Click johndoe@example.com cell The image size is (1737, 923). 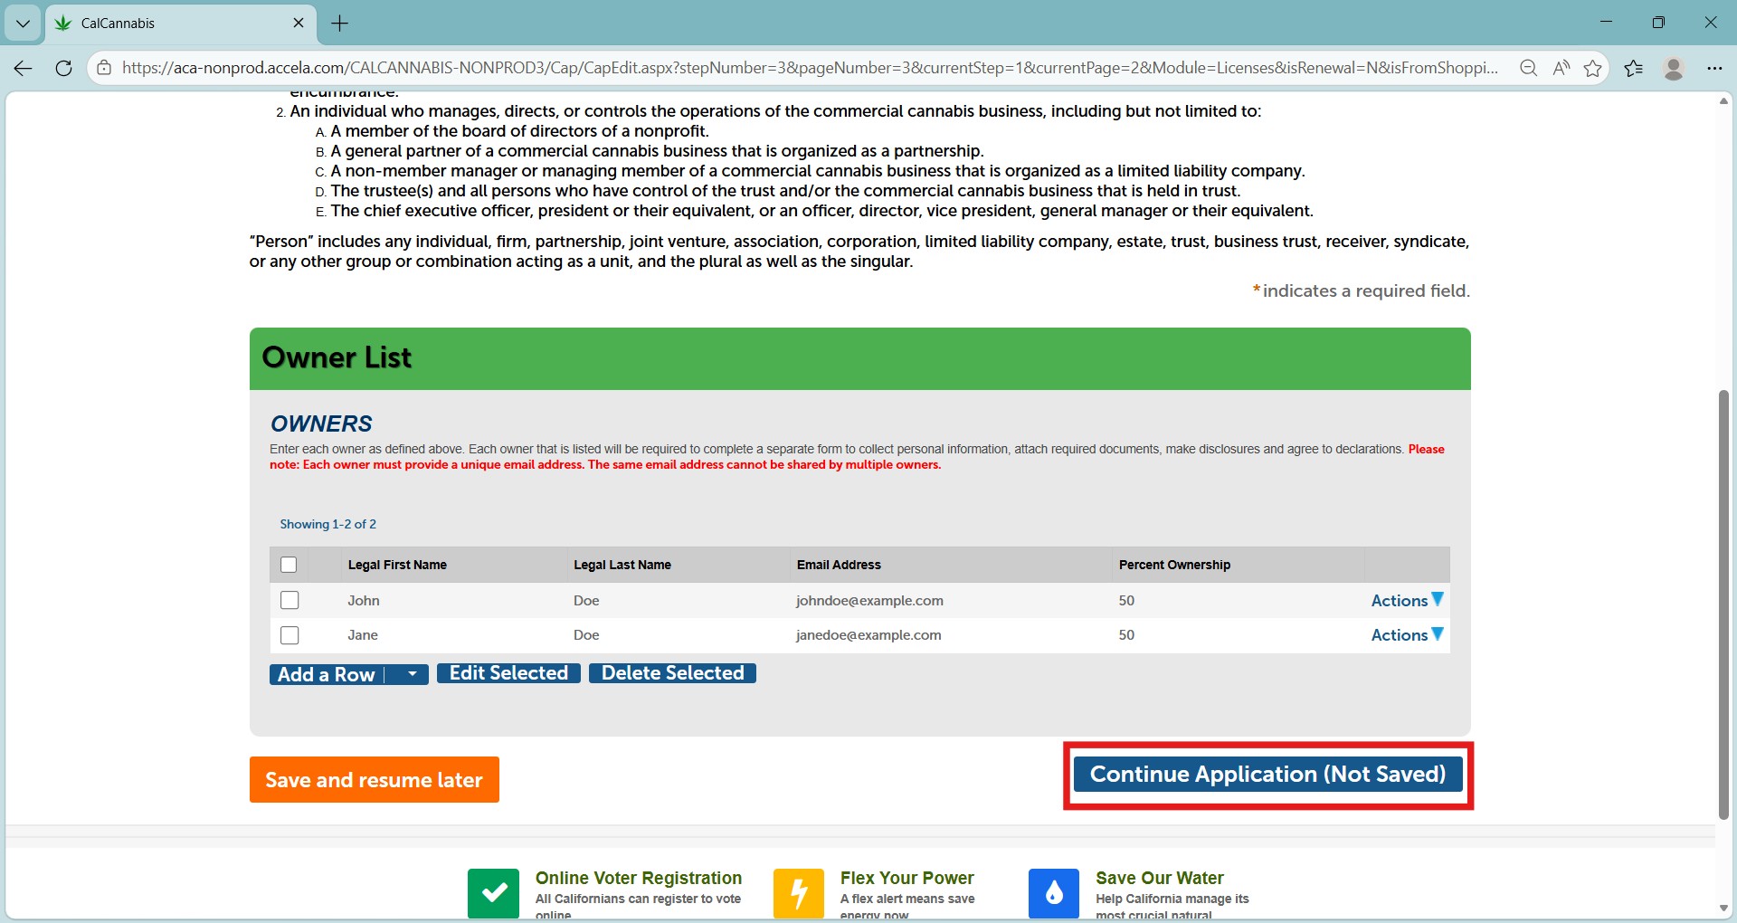pyautogui.click(x=869, y=601)
